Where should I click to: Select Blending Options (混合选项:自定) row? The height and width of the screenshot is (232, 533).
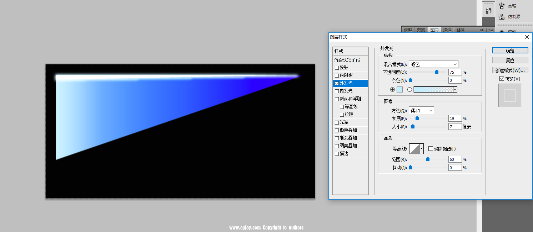click(x=351, y=60)
